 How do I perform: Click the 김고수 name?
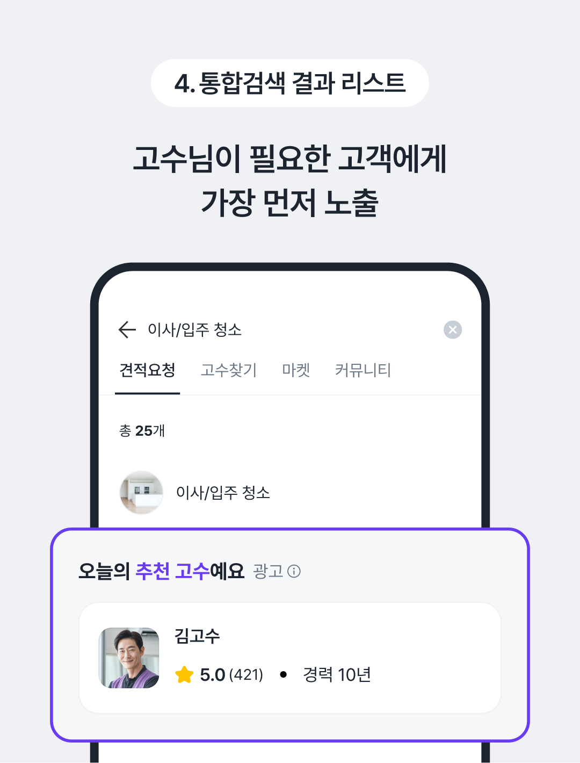197,636
